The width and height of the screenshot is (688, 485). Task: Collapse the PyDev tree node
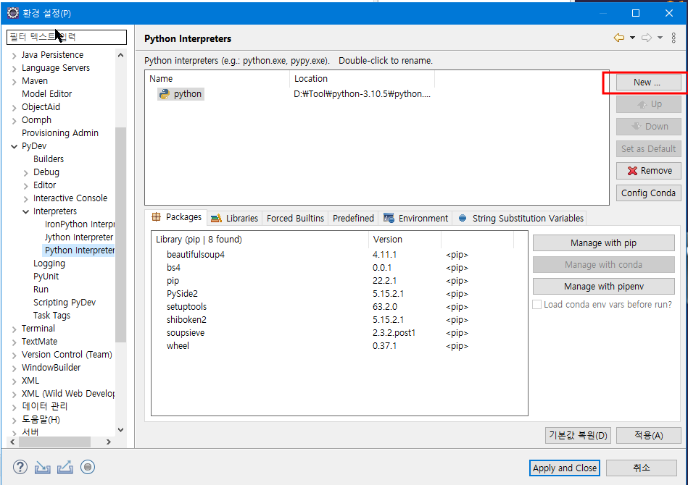click(x=14, y=146)
